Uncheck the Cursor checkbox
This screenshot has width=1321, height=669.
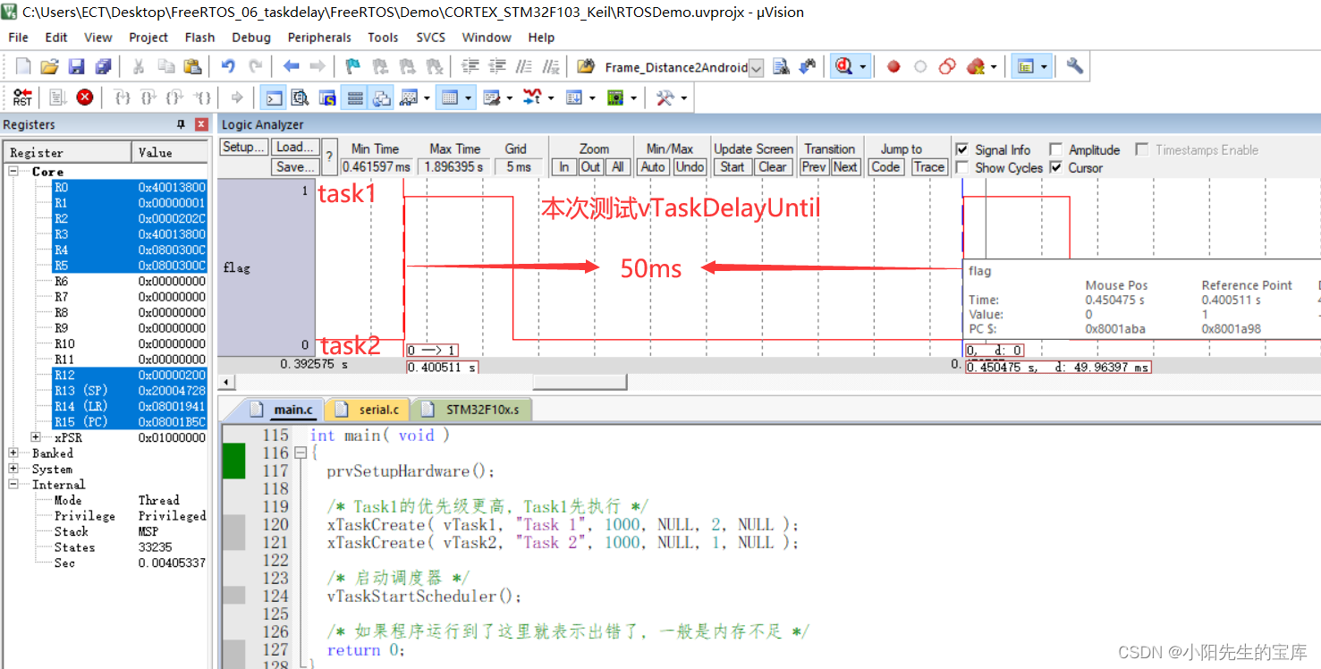pos(1055,167)
